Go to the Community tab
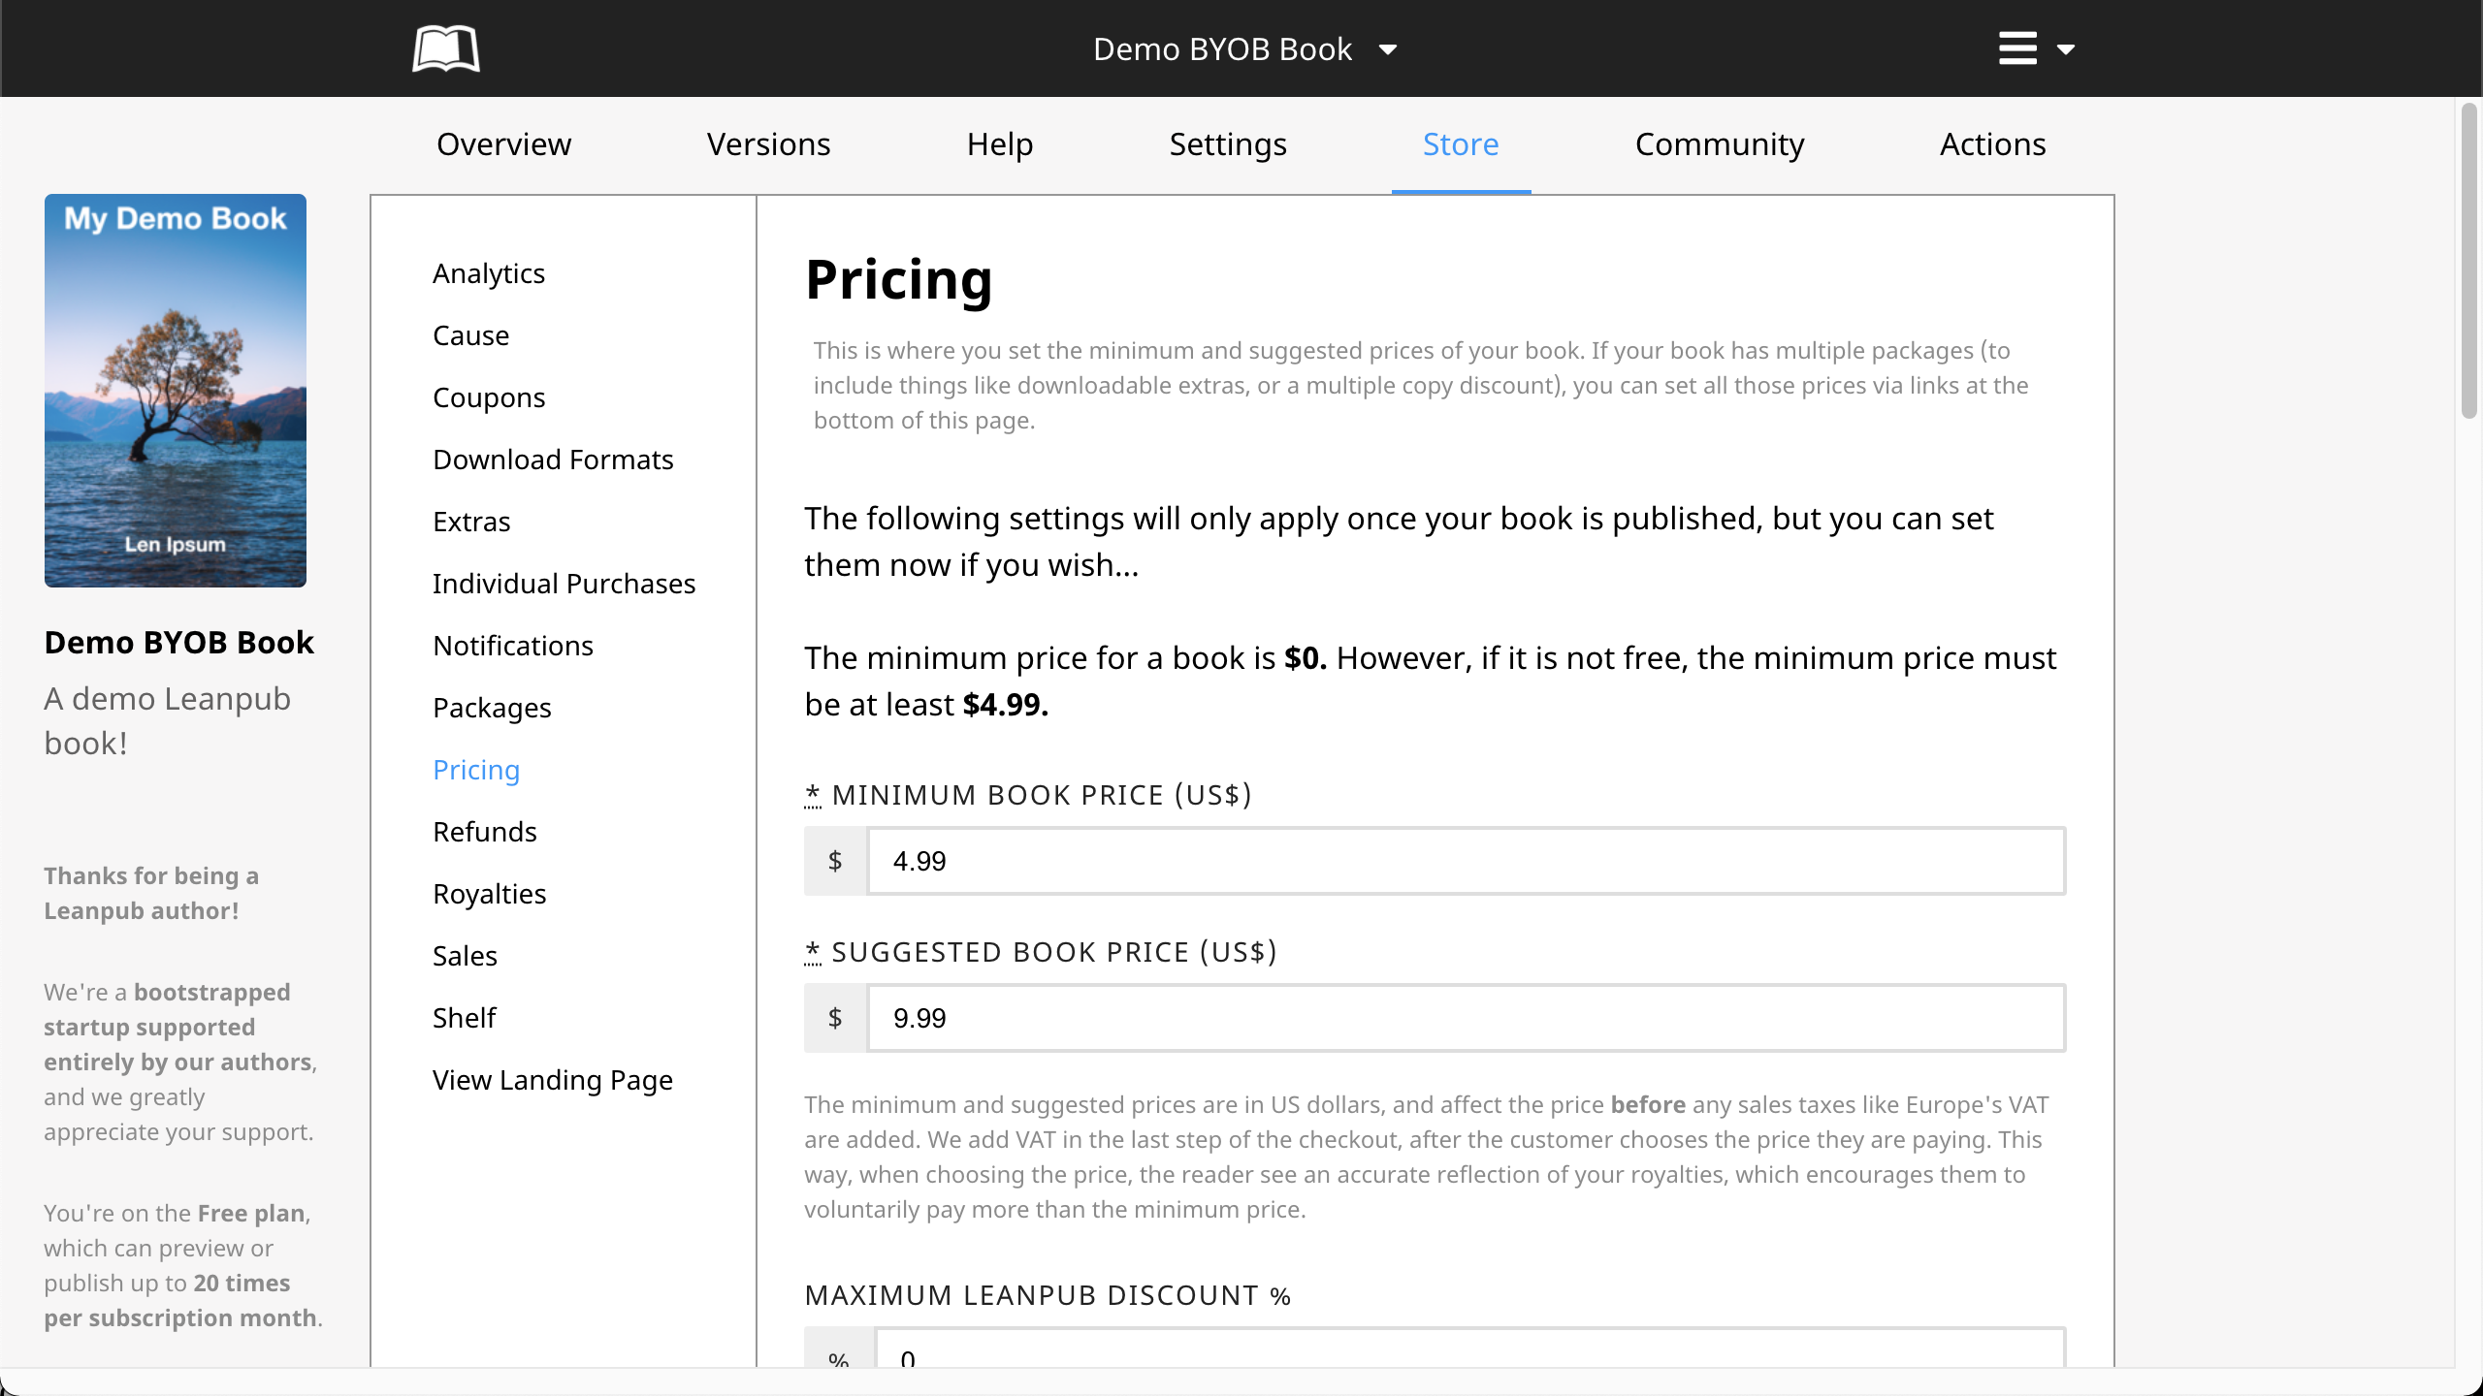 pos(1719,143)
